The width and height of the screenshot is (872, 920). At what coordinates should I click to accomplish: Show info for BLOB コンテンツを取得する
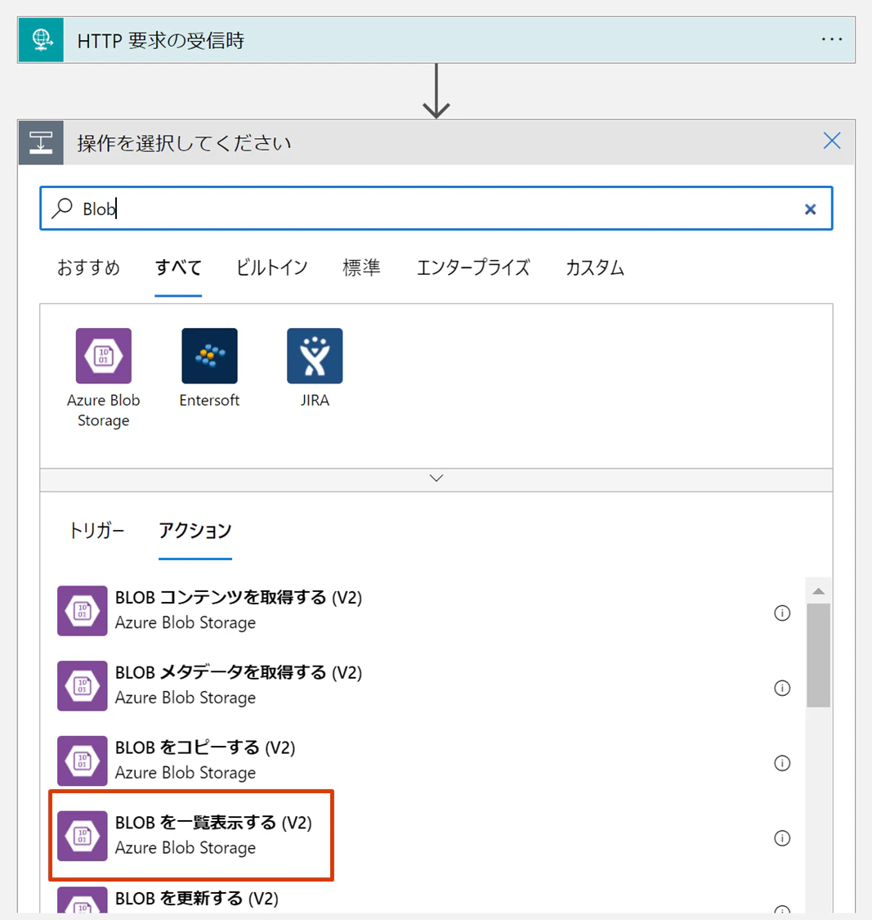click(x=782, y=613)
